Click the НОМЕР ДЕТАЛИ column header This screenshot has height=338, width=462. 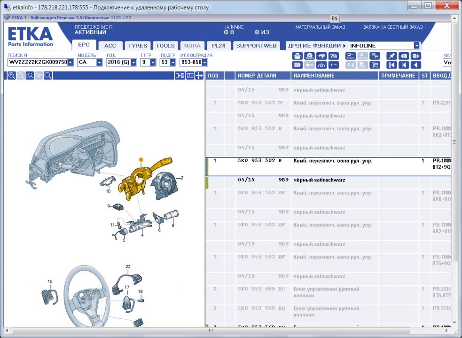tap(263, 76)
